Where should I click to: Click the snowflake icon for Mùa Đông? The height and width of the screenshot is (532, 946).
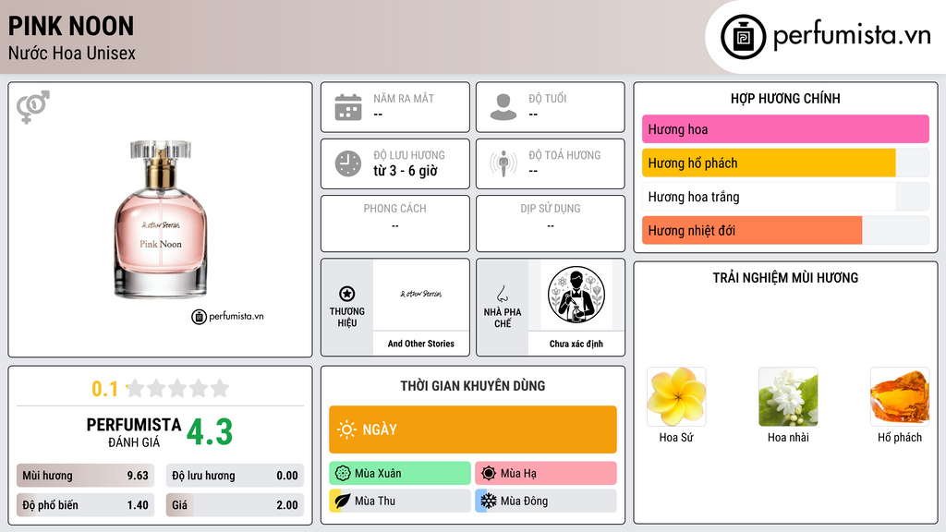[489, 501]
